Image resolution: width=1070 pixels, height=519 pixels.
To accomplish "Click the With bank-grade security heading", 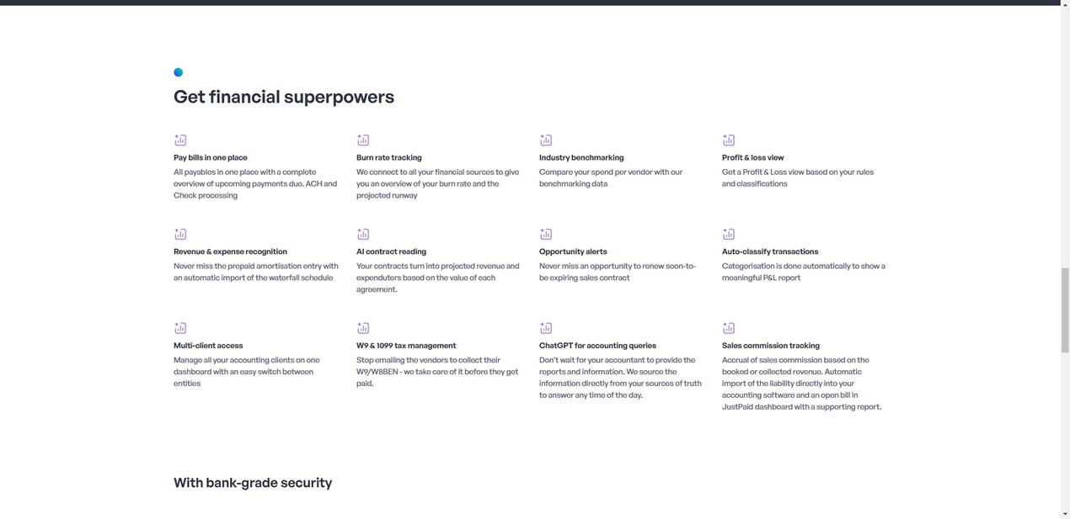I will tap(253, 483).
